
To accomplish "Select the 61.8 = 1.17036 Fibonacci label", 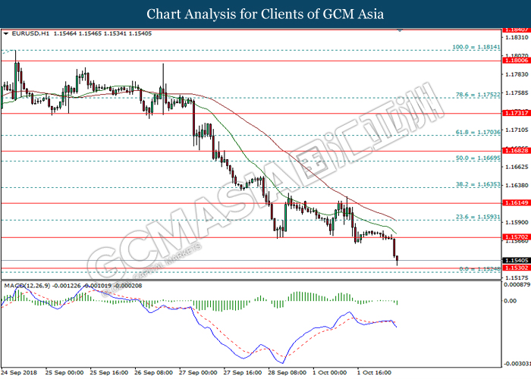I will point(478,132).
